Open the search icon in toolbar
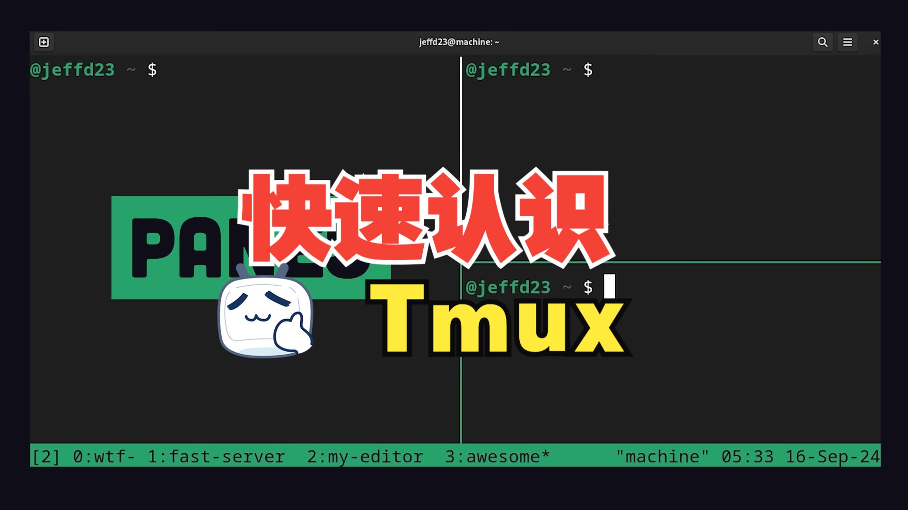Viewport: 908px width, 510px height. [823, 42]
